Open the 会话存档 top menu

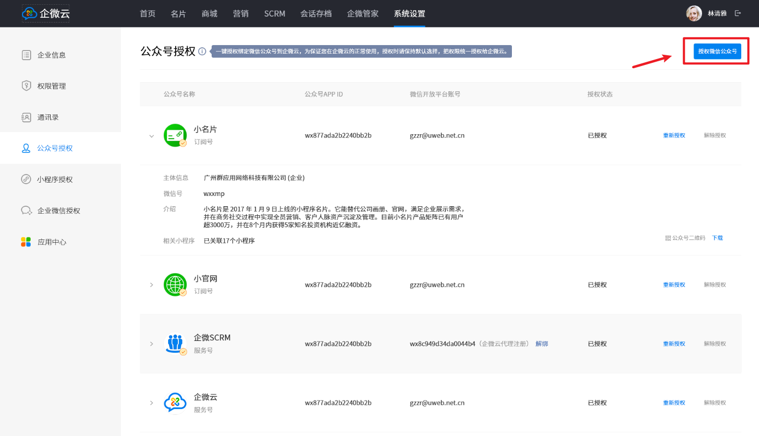(x=316, y=13)
